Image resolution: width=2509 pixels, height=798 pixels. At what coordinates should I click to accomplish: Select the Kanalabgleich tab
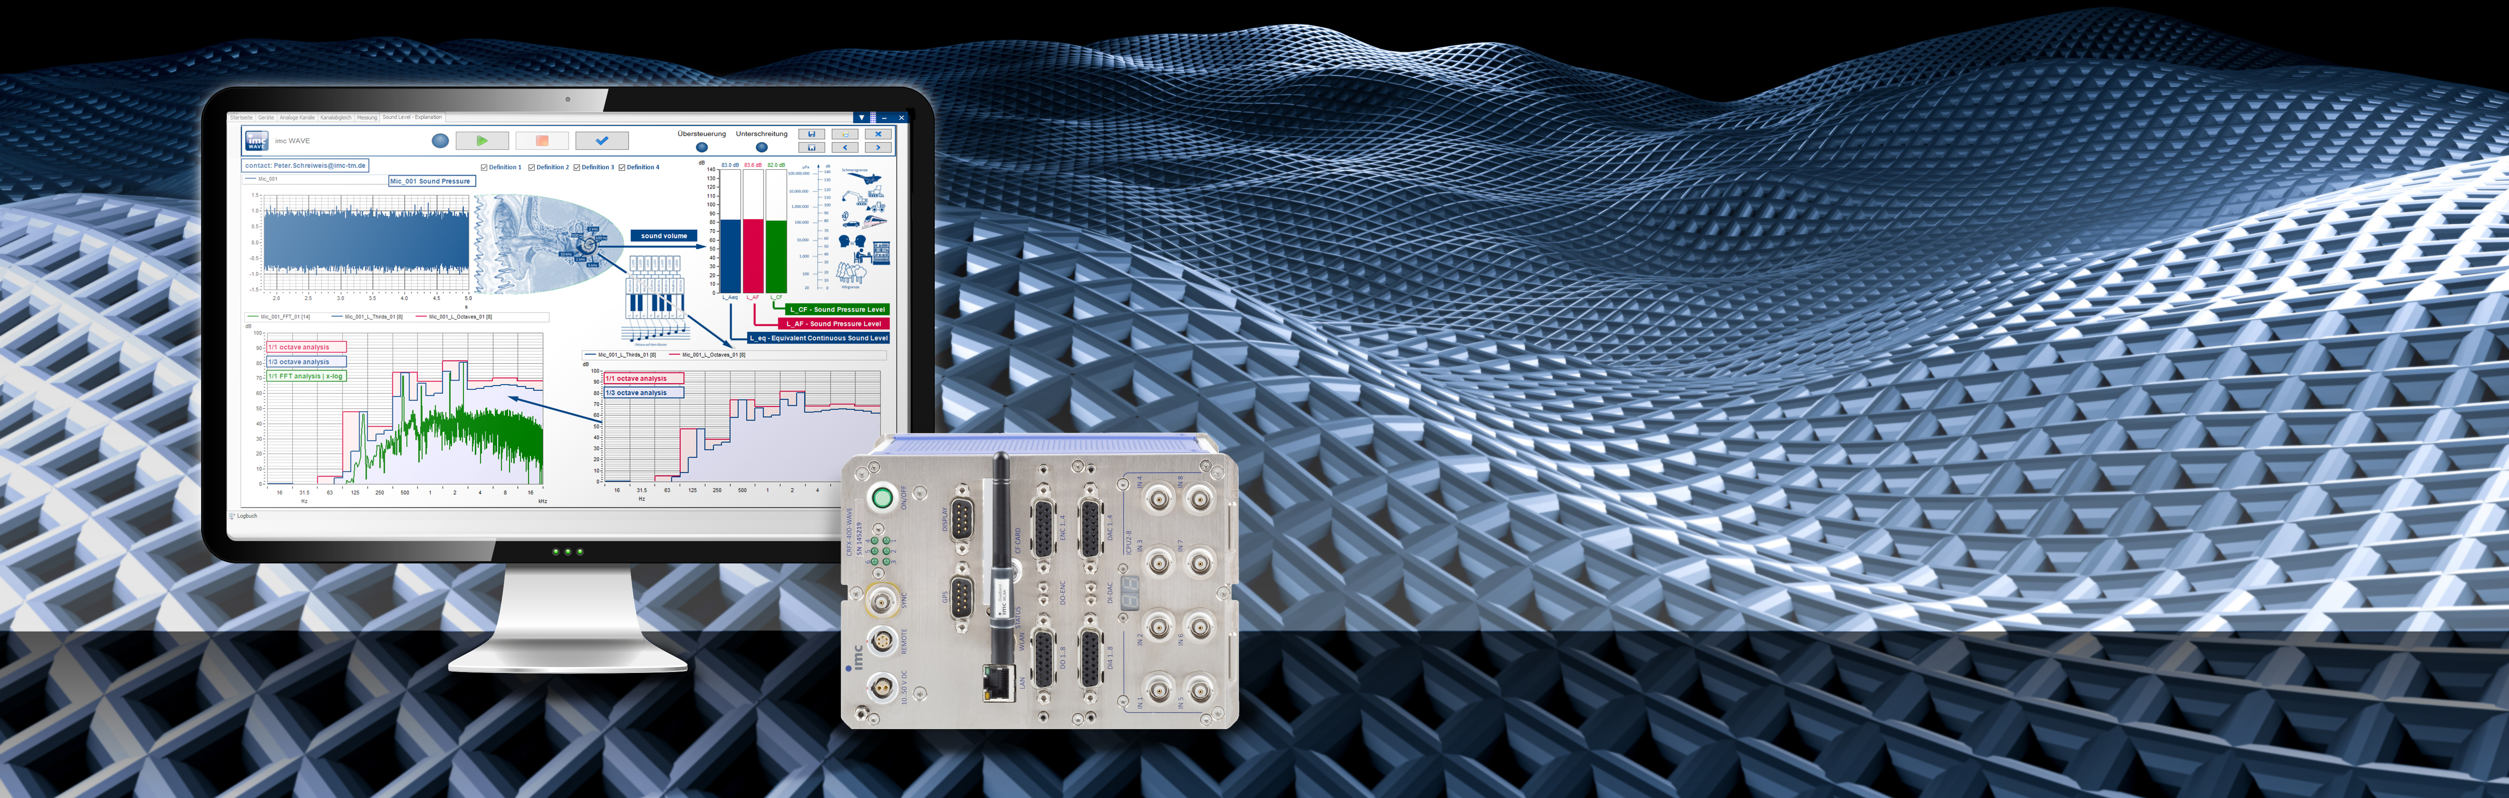pyautogui.click(x=336, y=118)
